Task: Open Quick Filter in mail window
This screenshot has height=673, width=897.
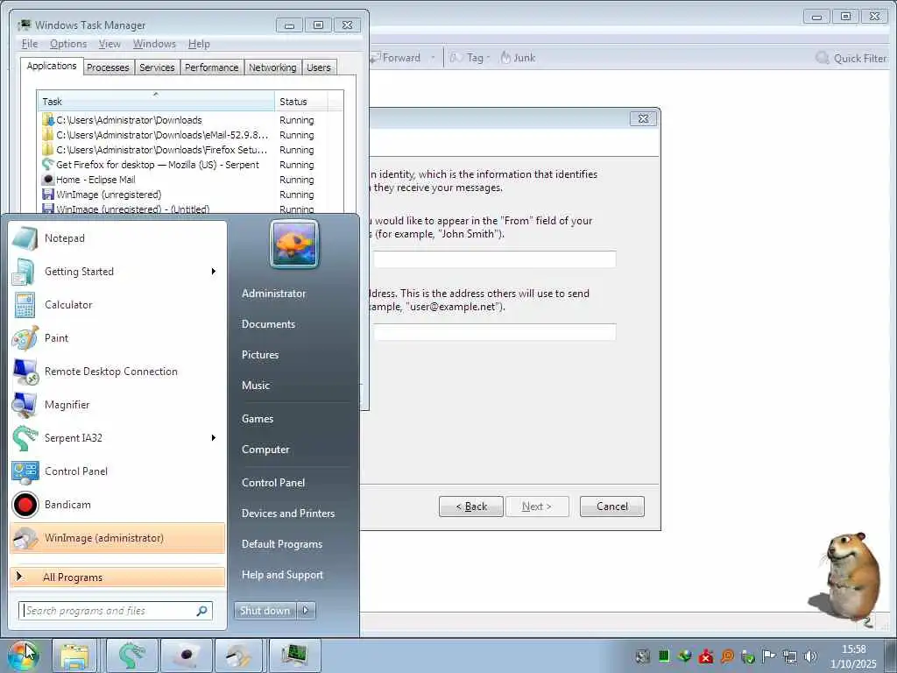Action: [x=851, y=58]
